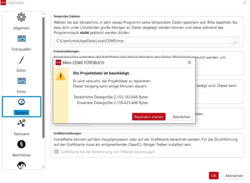Select the Rechtliches label in sidebar

[x=21, y=155]
